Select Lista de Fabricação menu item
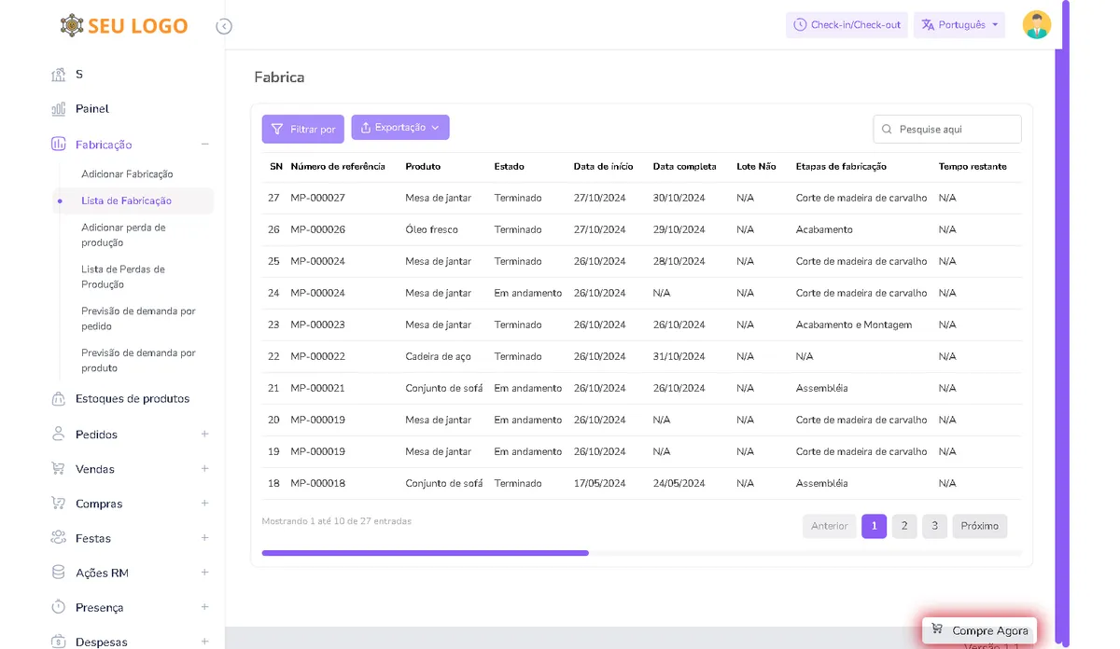Screen dimensions: 1120x649 [128, 199]
